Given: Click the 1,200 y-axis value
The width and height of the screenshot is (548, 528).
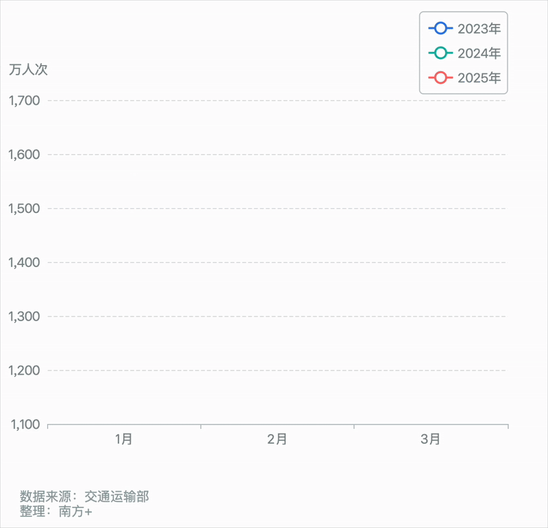Looking at the screenshot, I should tap(24, 370).
